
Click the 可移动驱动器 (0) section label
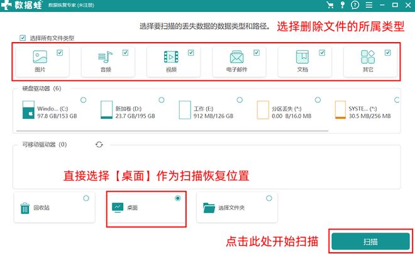click(45, 145)
